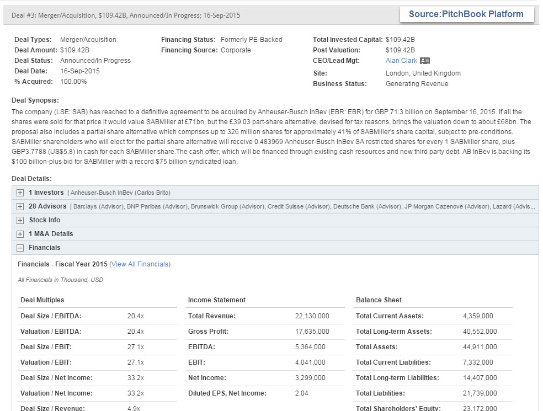Select Total Liabilities value 21,739,000
This screenshot has width=543, height=411.
480,393
